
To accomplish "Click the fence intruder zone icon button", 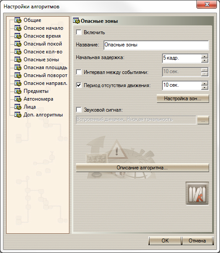I will coord(197,193).
